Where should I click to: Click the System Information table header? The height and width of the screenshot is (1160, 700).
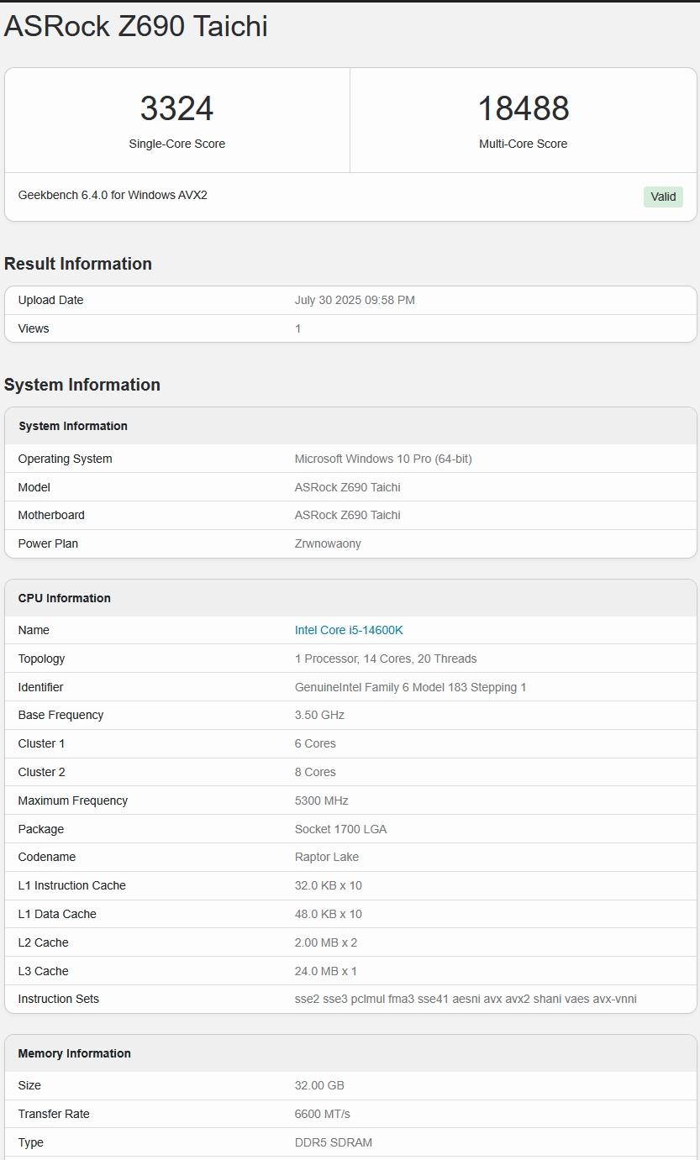[x=73, y=426]
